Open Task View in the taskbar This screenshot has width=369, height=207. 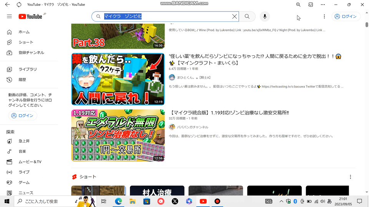[x=103, y=201]
